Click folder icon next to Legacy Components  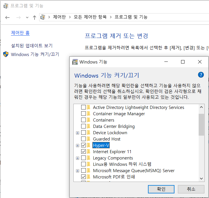(88, 158)
